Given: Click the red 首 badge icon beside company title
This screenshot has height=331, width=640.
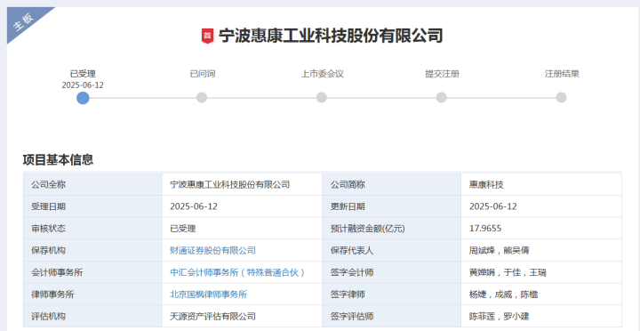Looking at the screenshot, I should [x=207, y=36].
